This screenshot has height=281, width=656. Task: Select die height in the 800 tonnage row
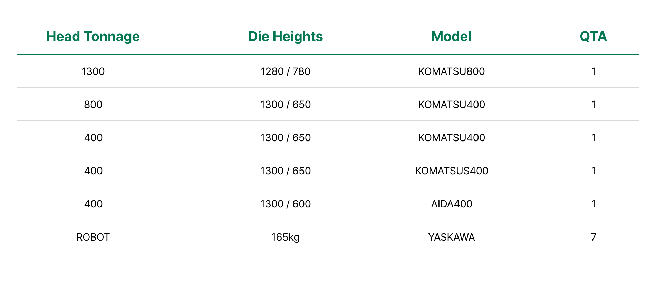(x=286, y=105)
